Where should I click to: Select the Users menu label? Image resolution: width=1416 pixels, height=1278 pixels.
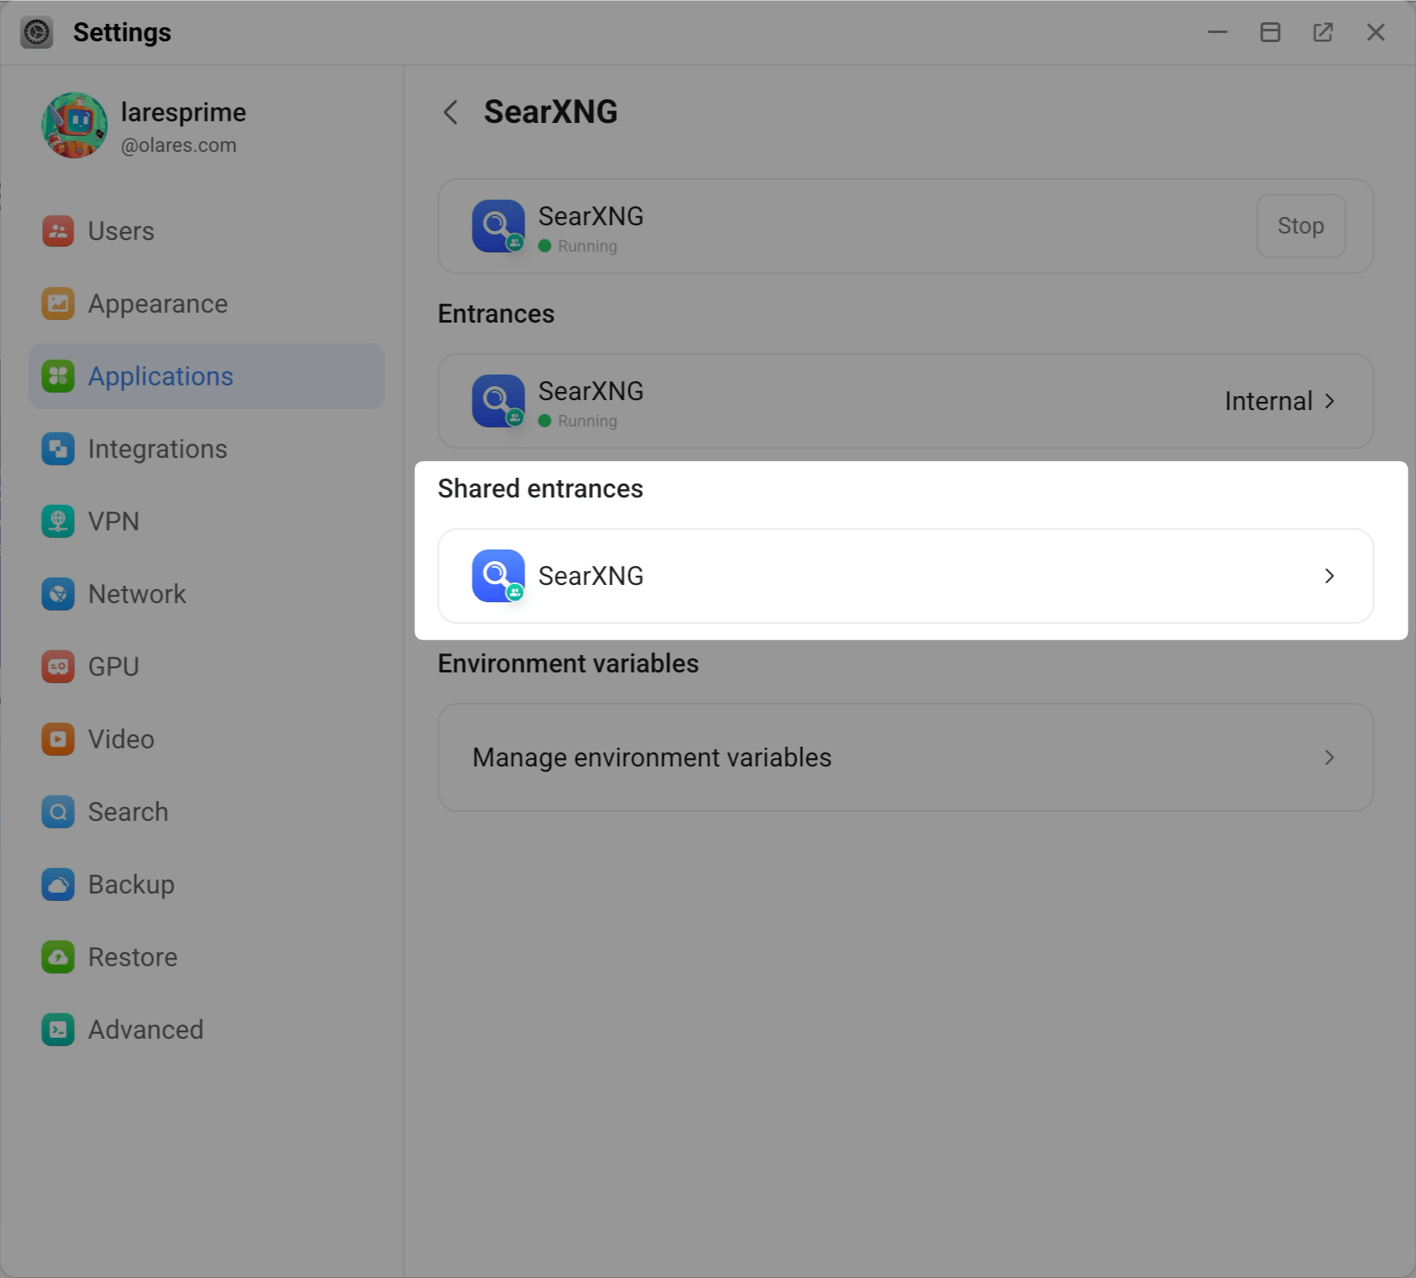pos(121,231)
